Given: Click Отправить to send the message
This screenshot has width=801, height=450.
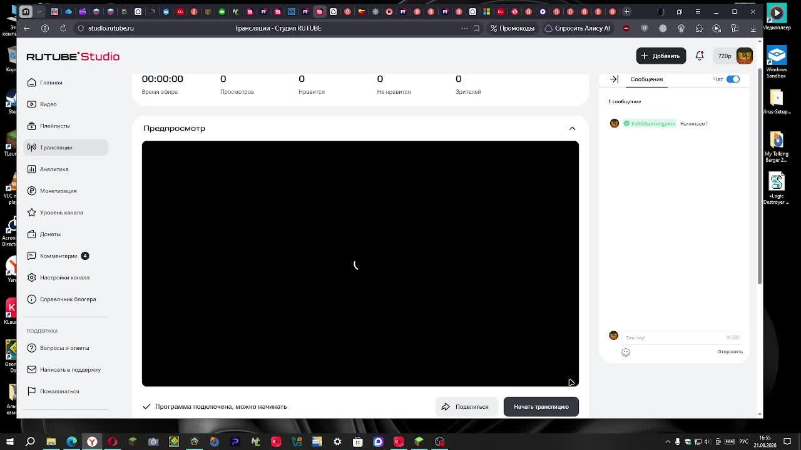Looking at the screenshot, I should pos(730,352).
